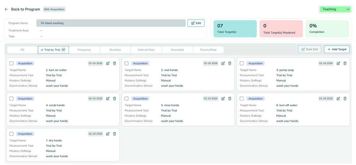The width and height of the screenshot is (356, 165).
Task: Open edit icon for dry hands target
Action: [x=108, y=134]
